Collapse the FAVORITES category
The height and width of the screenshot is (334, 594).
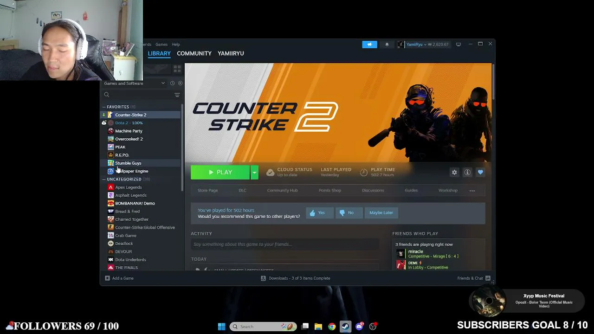pyautogui.click(x=104, y=107)
